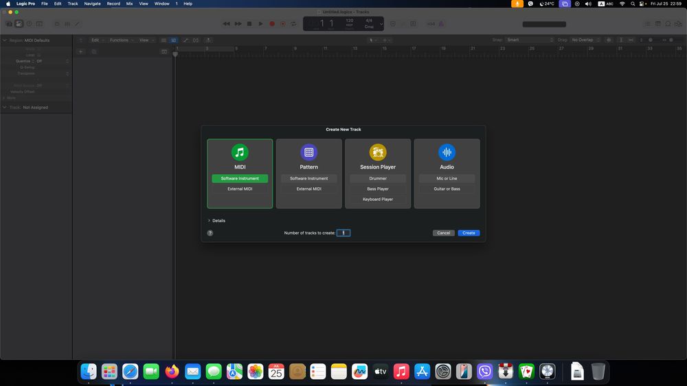The image size is (687, 386).
Task: Expand the Track Not Assigned section
Action: 5,107
